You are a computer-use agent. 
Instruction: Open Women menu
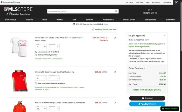60,20
